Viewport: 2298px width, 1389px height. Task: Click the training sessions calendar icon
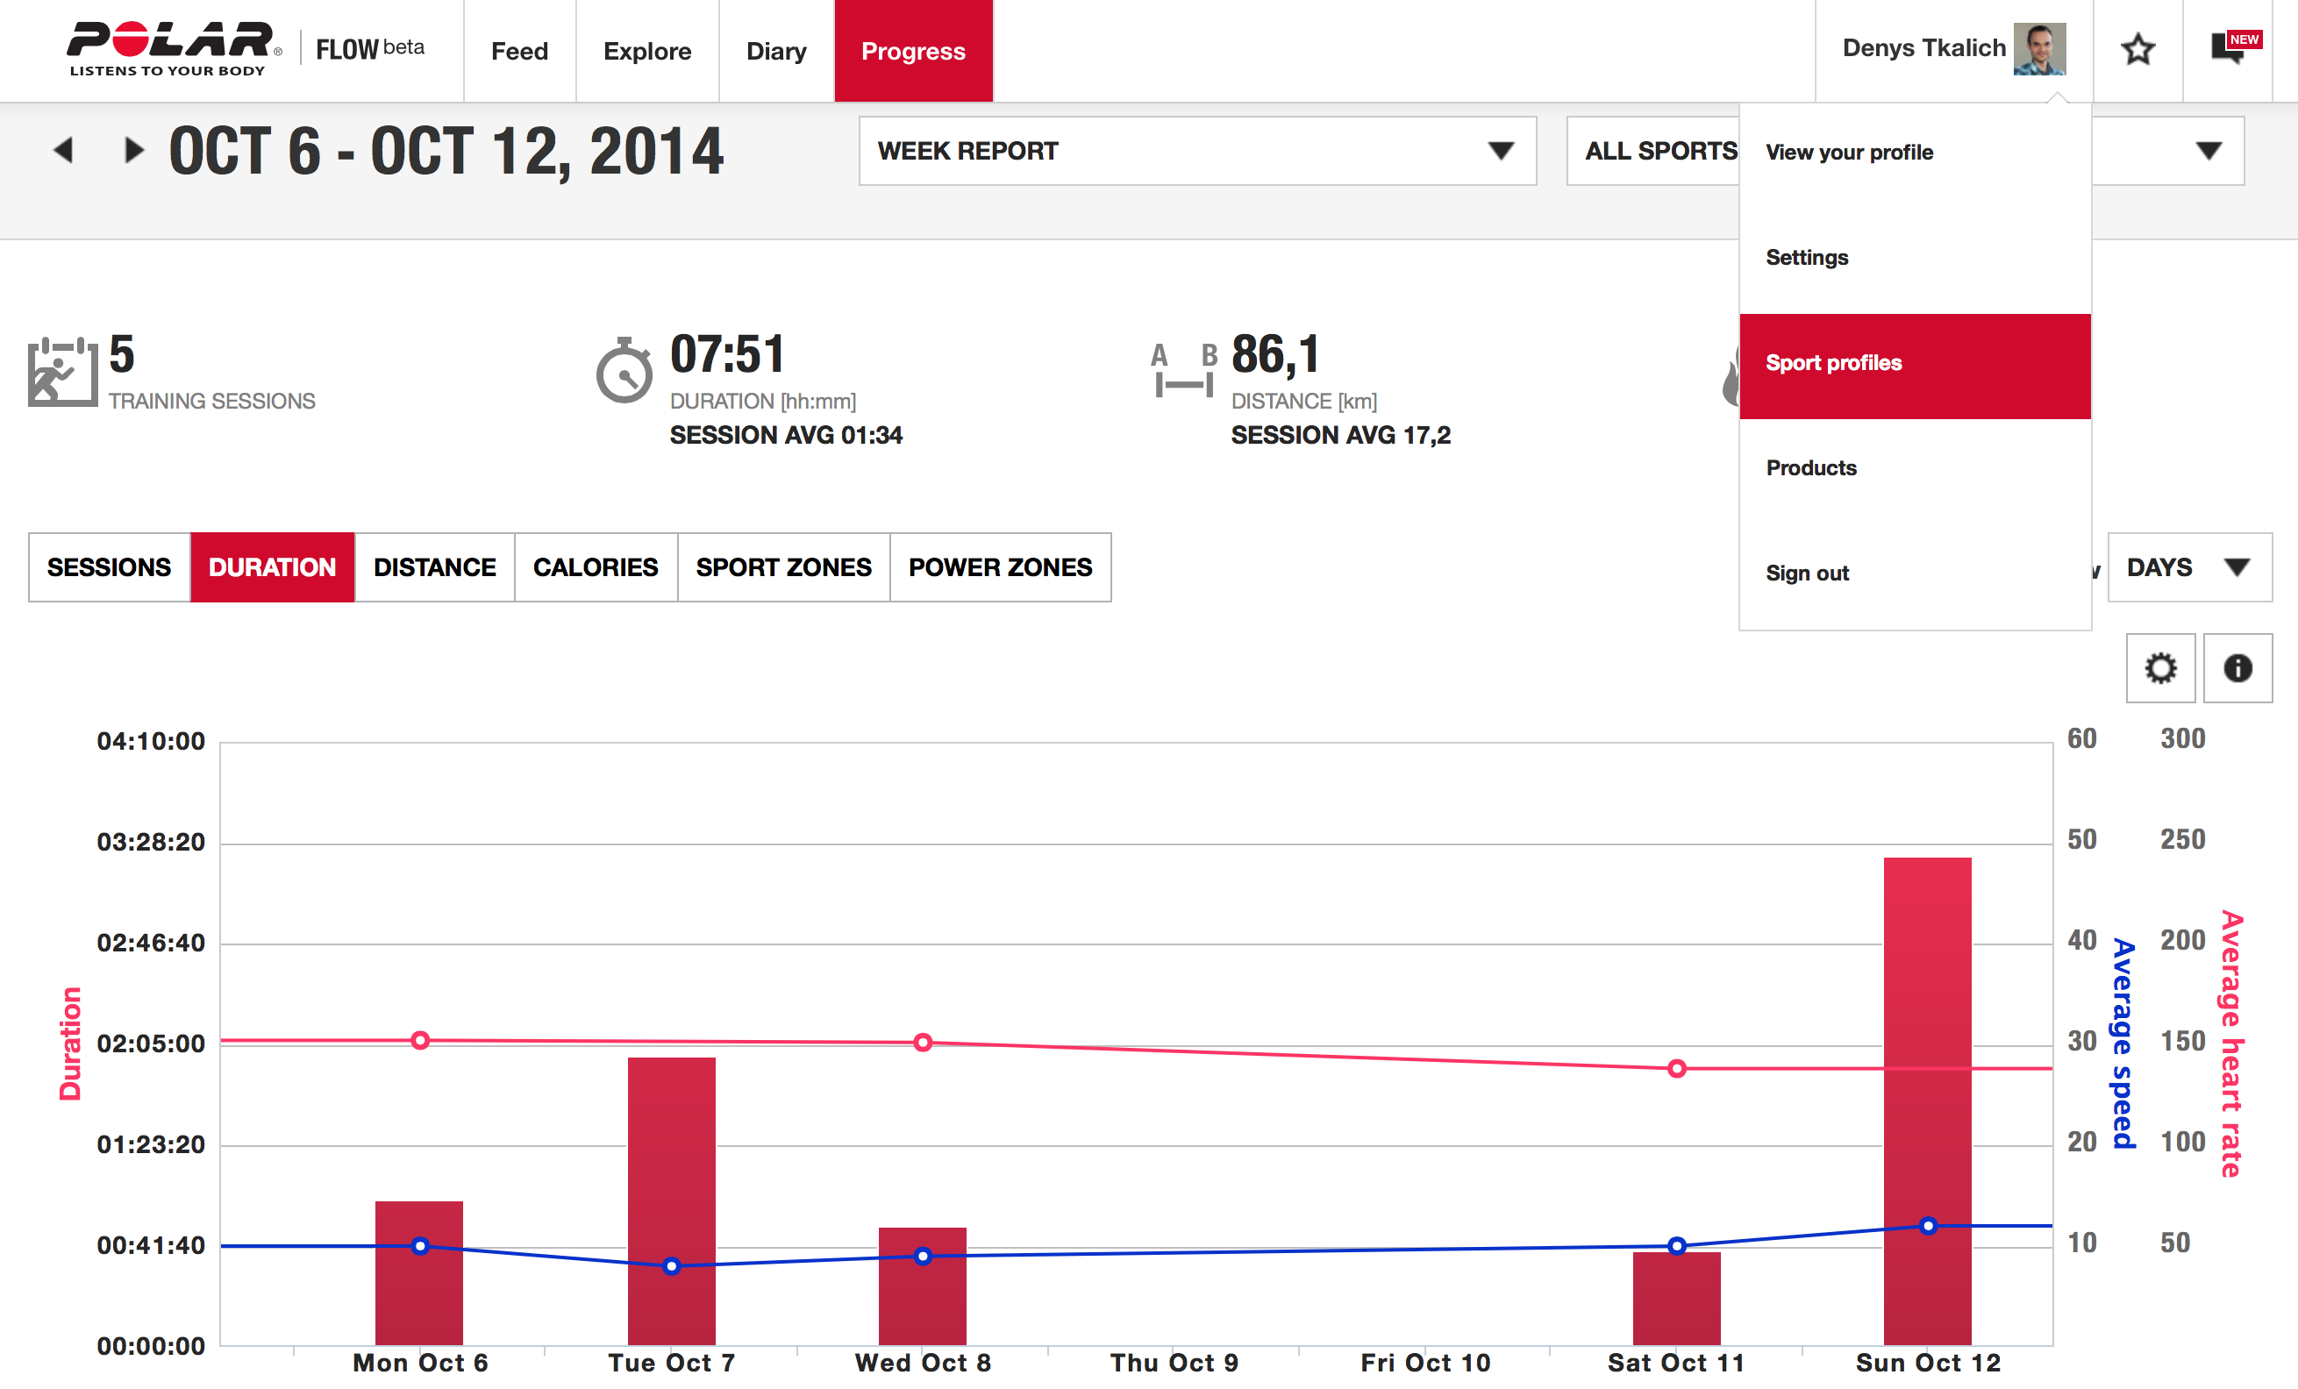point(62,371)
